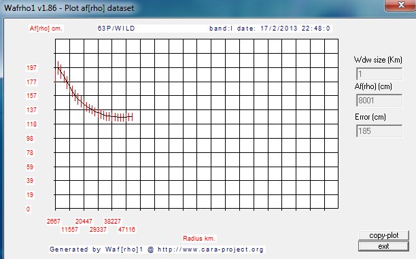
Task: Select the Error (cm) value field
Action: coord(379,131)
